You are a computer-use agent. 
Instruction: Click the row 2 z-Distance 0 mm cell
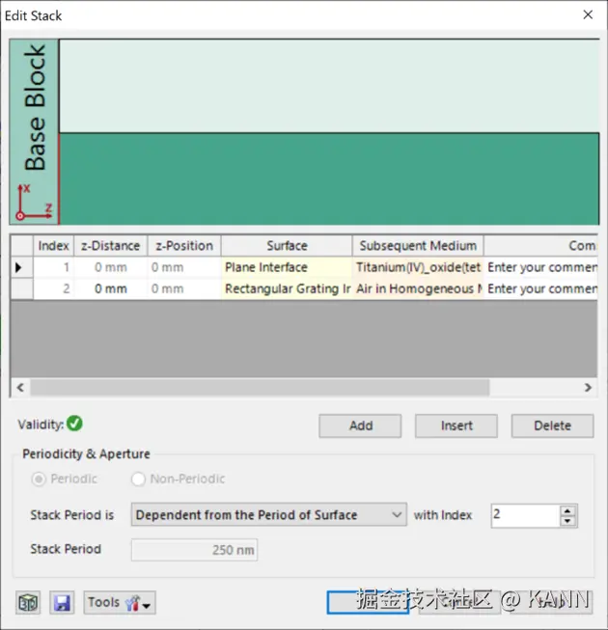tap(111, 288)
